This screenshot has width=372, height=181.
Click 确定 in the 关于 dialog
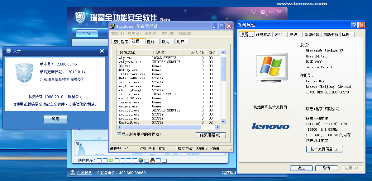pyautogui.click(x=55, y=119)
